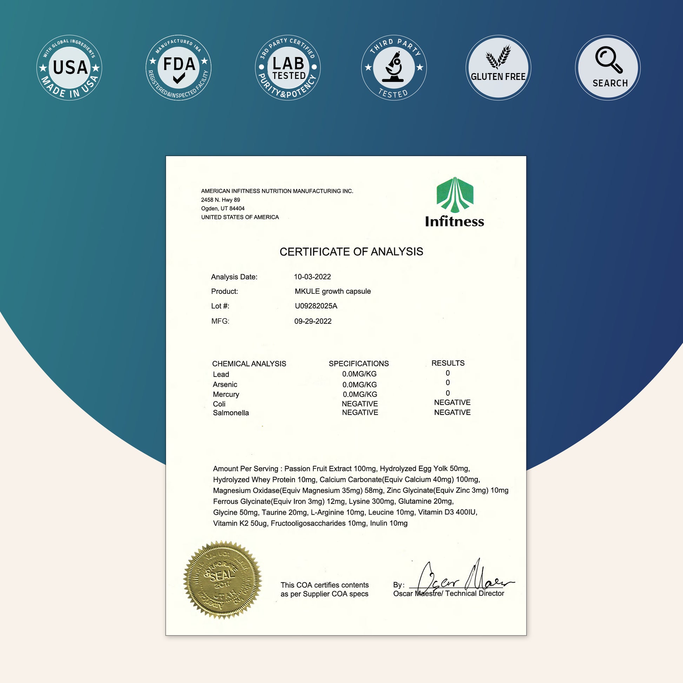
Task: Click the Made in USA badge
Action: click(69, 67)
